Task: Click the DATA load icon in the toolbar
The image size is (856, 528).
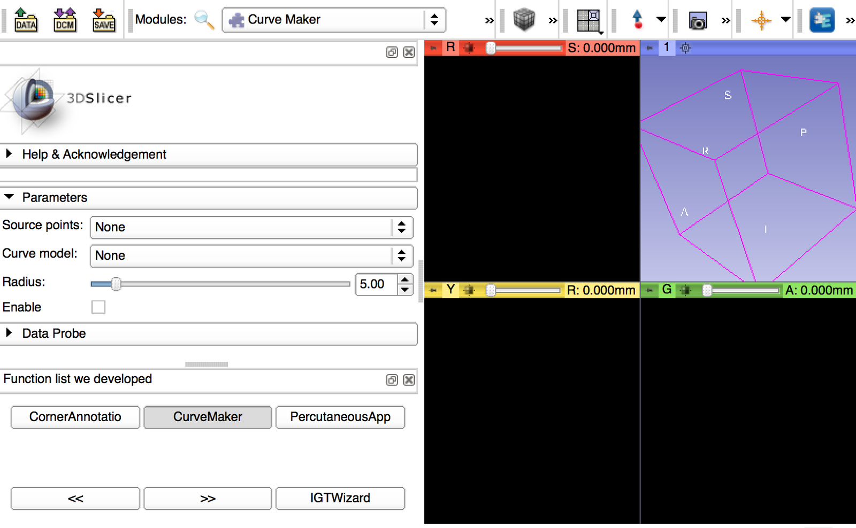Action: (x=25, y=19)
